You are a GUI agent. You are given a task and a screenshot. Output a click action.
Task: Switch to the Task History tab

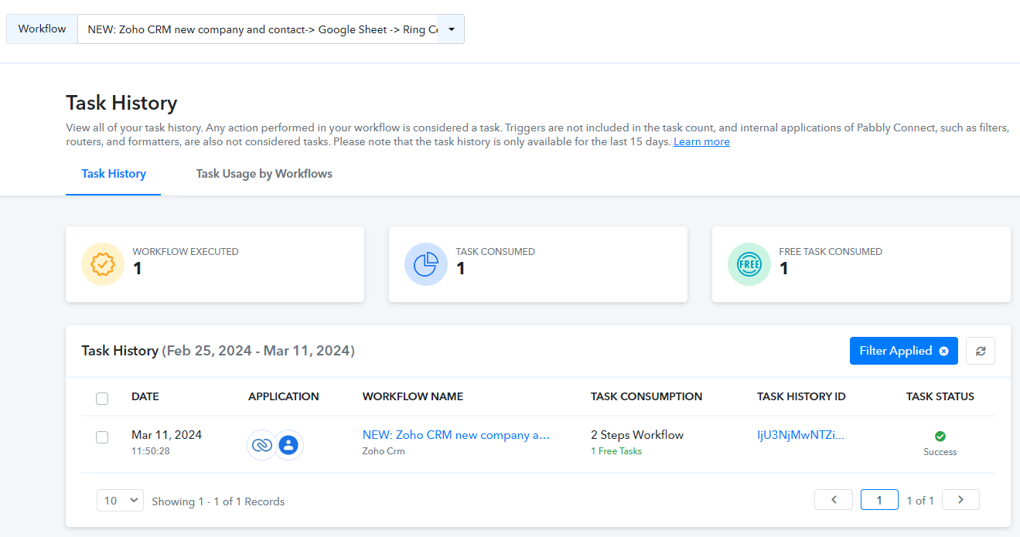(114, 174)
